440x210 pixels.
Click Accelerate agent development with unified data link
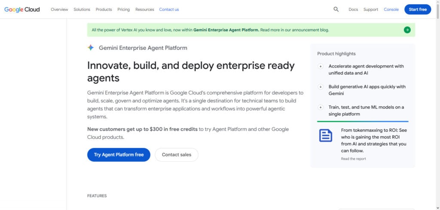[366, 70]
